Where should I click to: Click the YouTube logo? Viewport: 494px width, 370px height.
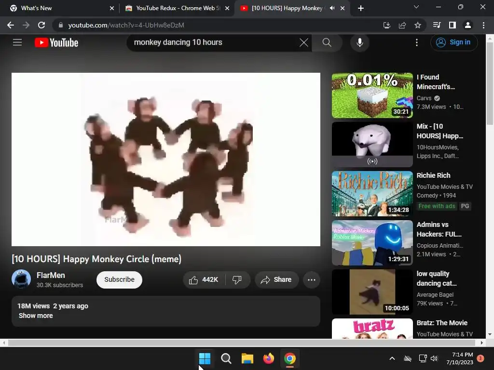56,42
